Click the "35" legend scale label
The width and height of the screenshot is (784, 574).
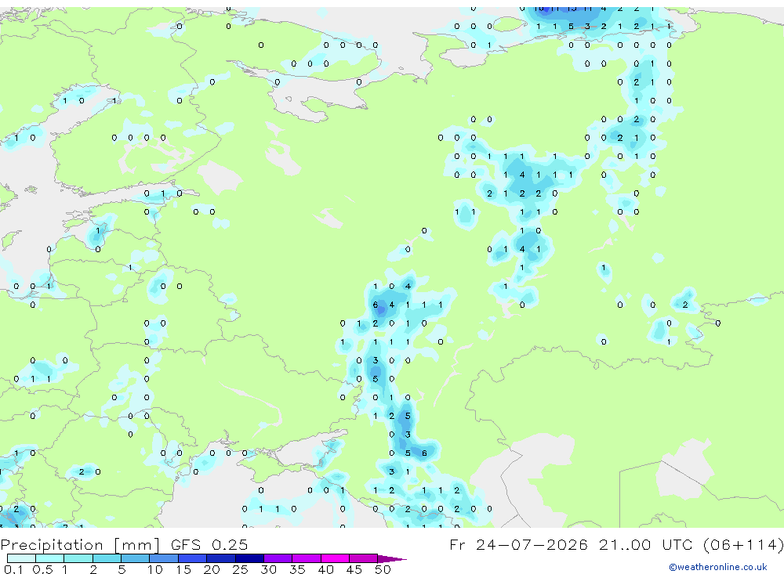click(x=297, y=569)
